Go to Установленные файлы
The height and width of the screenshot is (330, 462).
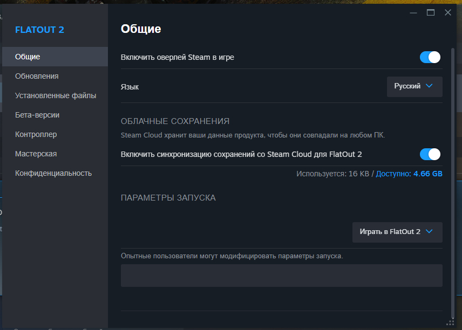[55, 95]
